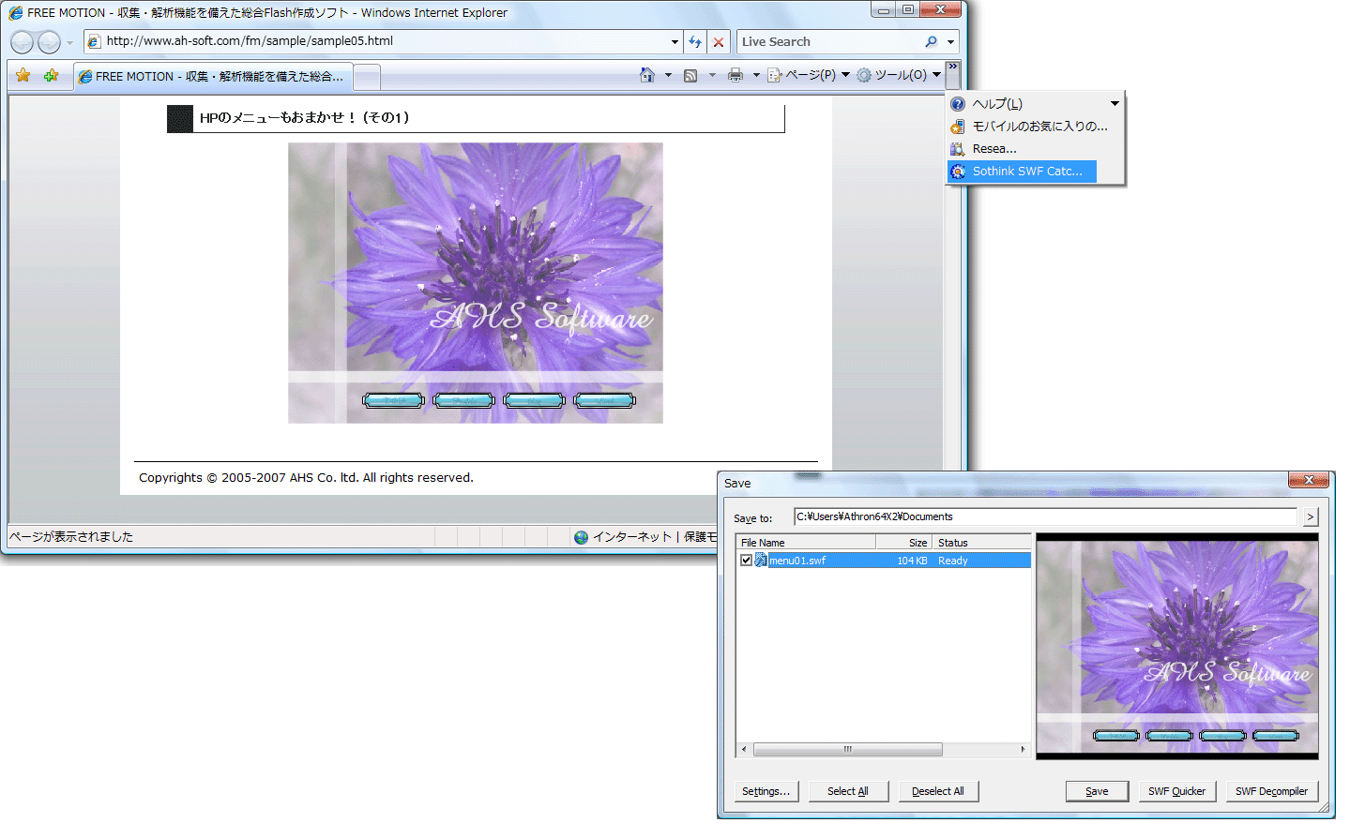Click the IE back navigation button
This screenshot has width=1365, height=838.
22,42
